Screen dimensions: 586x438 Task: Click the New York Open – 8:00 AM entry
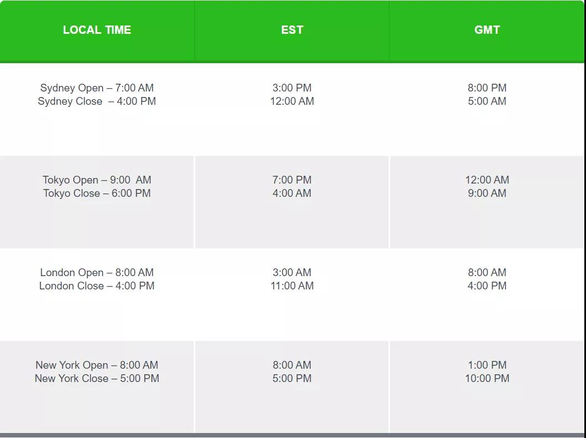[x=97, y=365]
